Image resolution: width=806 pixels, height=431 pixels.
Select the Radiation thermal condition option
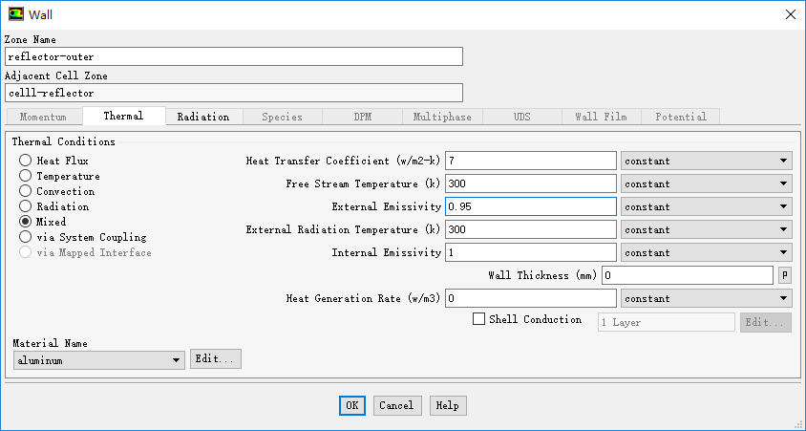[26, 207]
